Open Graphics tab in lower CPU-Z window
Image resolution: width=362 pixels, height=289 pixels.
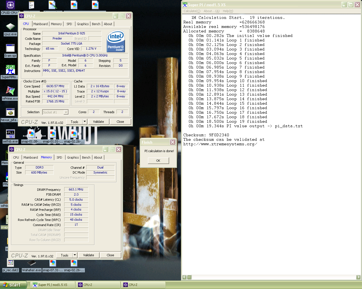click(x=73, y=157)
